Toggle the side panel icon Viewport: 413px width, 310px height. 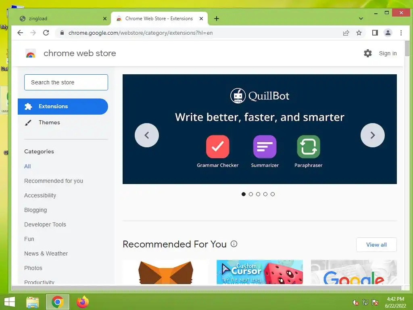tap(375, 33)
